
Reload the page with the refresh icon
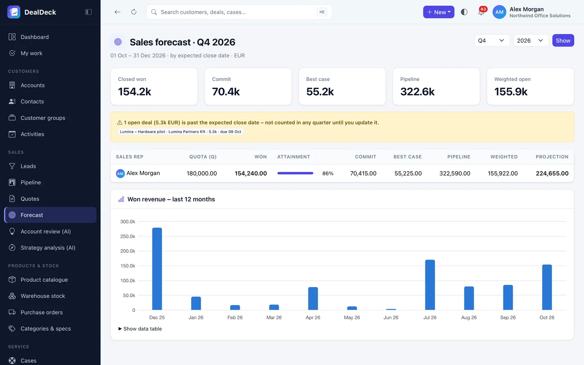click(x=134, y=12)
